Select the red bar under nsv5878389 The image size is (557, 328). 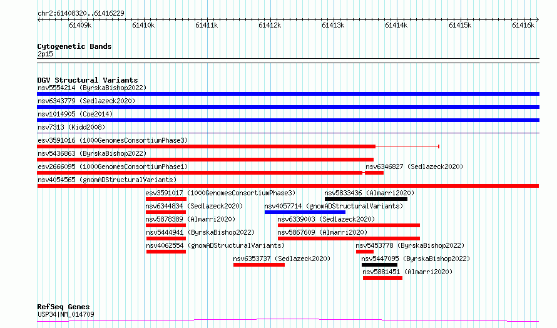tap(166, 225)
